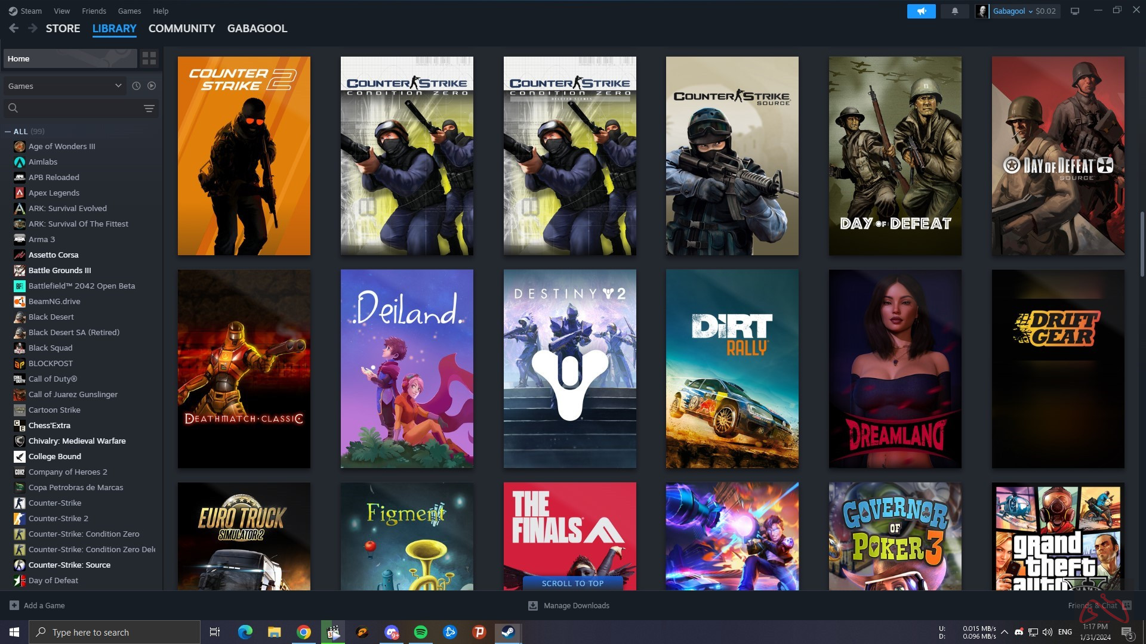Click the announcements megaphone button
Screen dimensions: 1146x644
(x=921, y=11)
